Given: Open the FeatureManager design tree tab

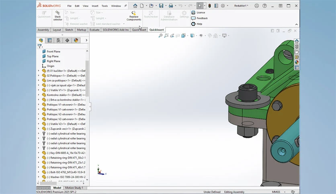Looking at the screenshot, I should pos(41,40).
